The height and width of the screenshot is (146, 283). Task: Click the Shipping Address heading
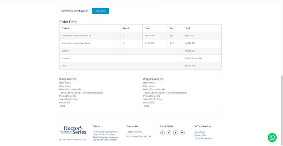[x=153, y=79]
